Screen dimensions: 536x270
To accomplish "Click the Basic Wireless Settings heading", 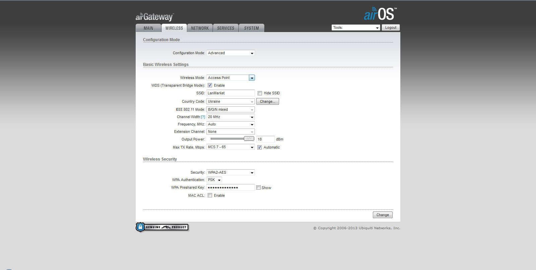I will click(166, 65).
